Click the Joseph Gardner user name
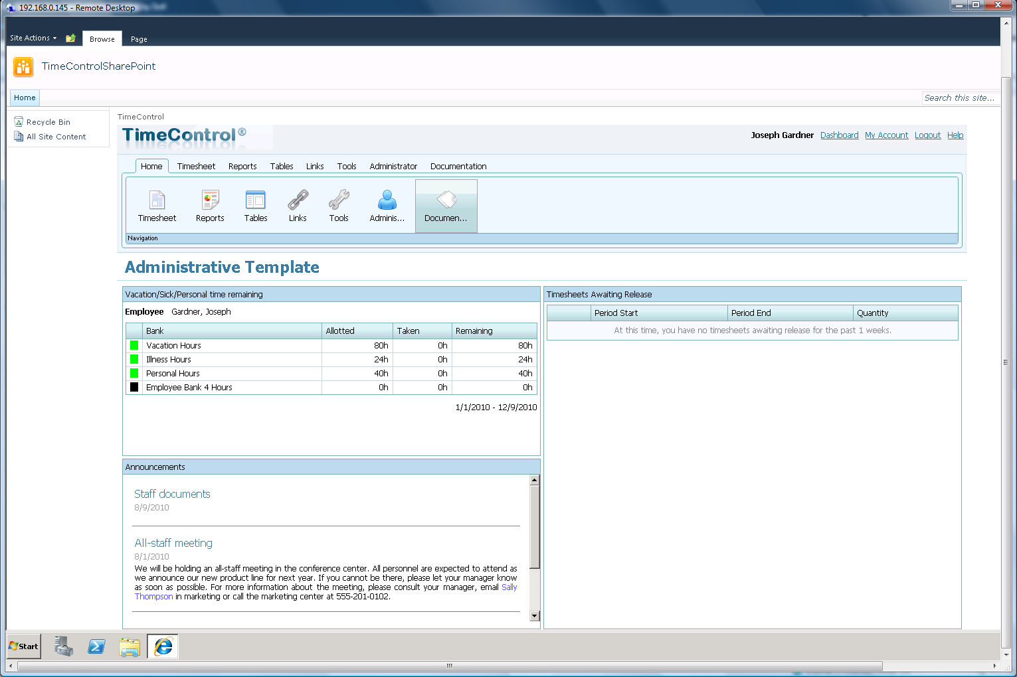The height and width of the screenshot is (677, 1017). [782, 135]
